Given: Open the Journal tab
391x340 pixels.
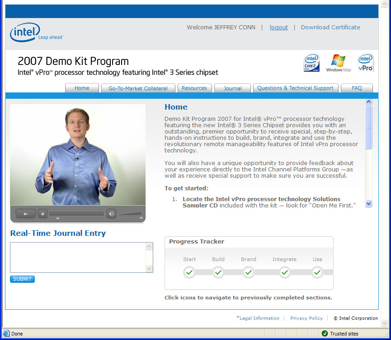Looking at the screenshot, I should tap(233, 88).
